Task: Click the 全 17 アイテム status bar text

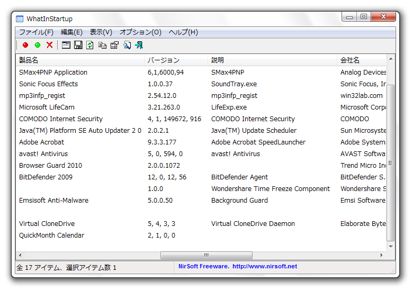Action: [x=66, y=268]
